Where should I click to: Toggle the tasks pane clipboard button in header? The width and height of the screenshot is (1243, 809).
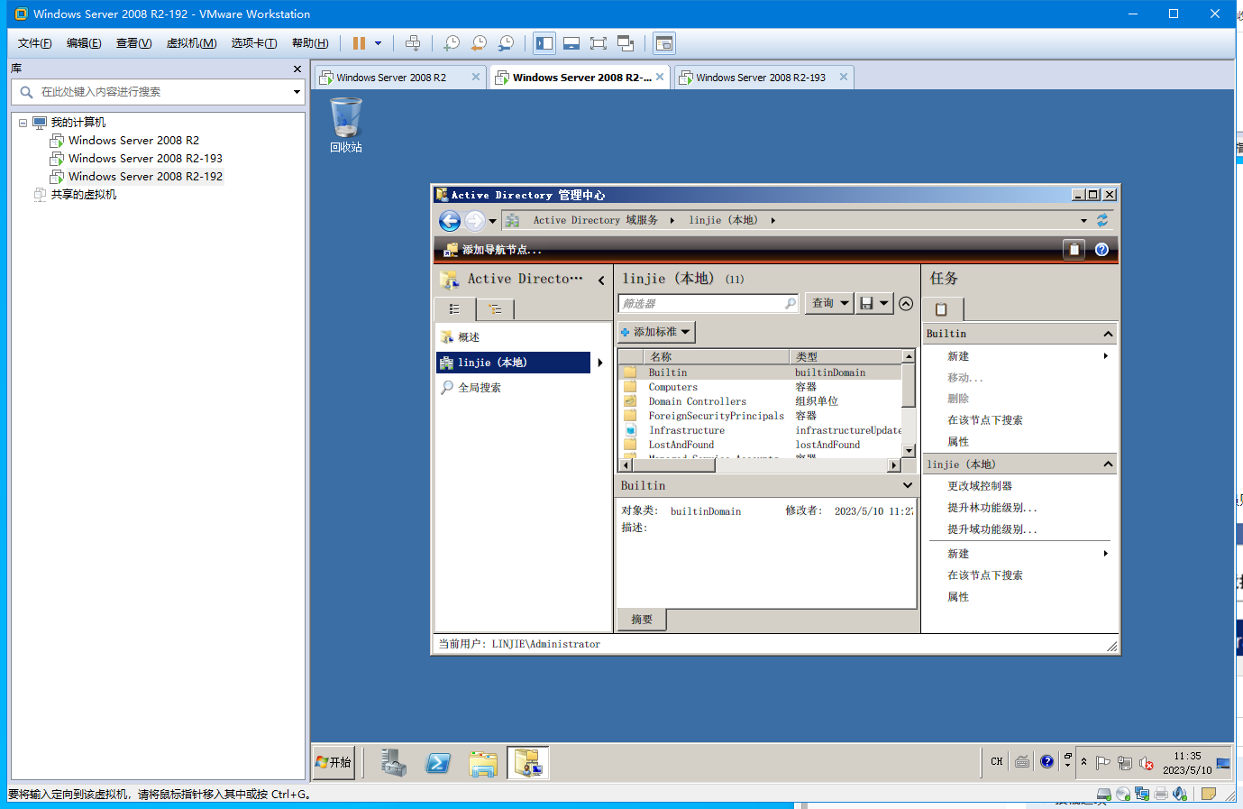tap(1074, 250)
